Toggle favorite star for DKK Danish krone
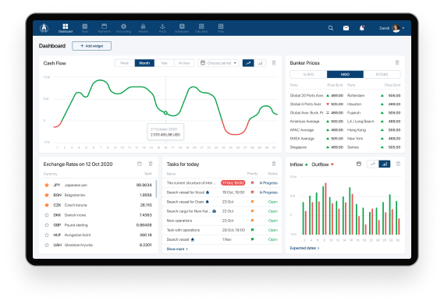Image resolution: width=444 pixels, height=304 pixels. pyautogui.click(x=47, y=215)
